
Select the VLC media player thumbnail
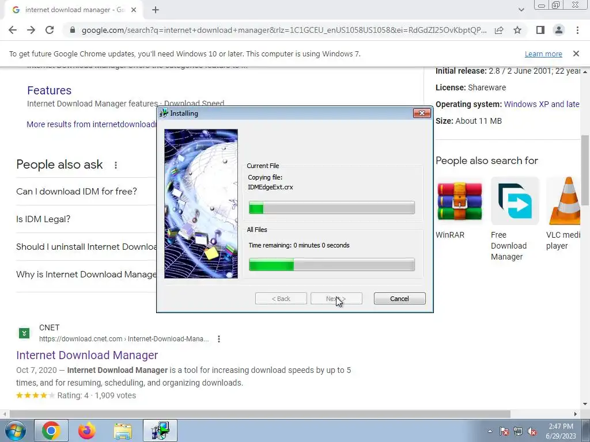click(x=563, y=201)
